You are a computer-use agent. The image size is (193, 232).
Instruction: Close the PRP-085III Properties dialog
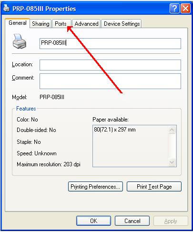(x=185, y=9)
